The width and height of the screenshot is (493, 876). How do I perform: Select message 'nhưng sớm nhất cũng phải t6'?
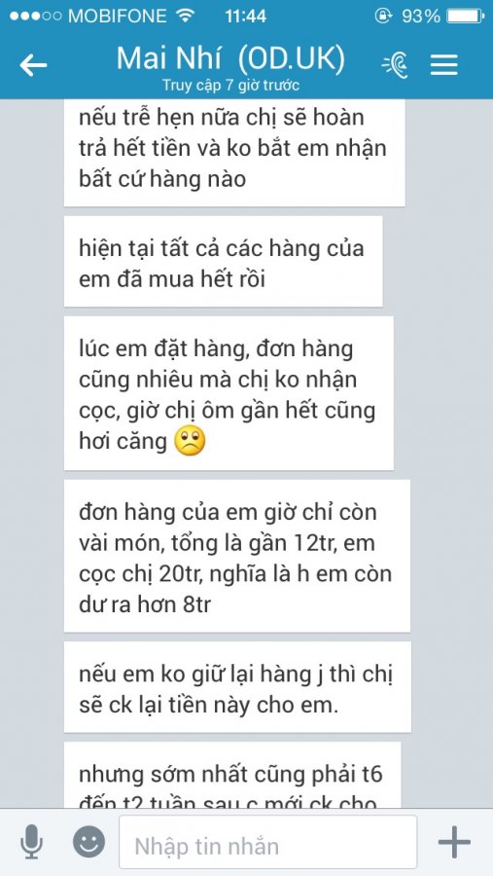tap(232, 775)
